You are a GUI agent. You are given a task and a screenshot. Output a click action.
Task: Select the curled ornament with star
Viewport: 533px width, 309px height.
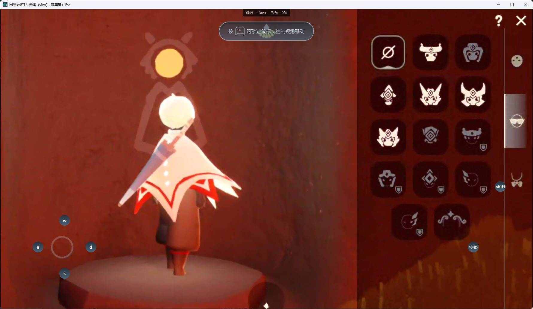click(x=452, y=222)
